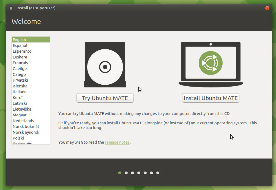This screenshot has height=190, width=276.
Task: Choose Norsk nynorsk from the language list
Action: [x=31, y=132]
